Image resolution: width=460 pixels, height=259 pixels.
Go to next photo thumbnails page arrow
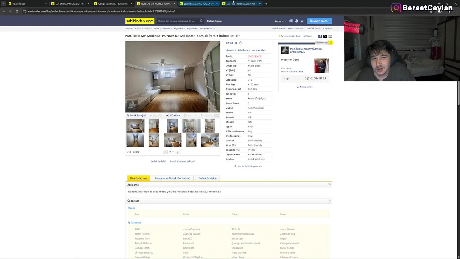pyautogui.click(x=177, y=152)
